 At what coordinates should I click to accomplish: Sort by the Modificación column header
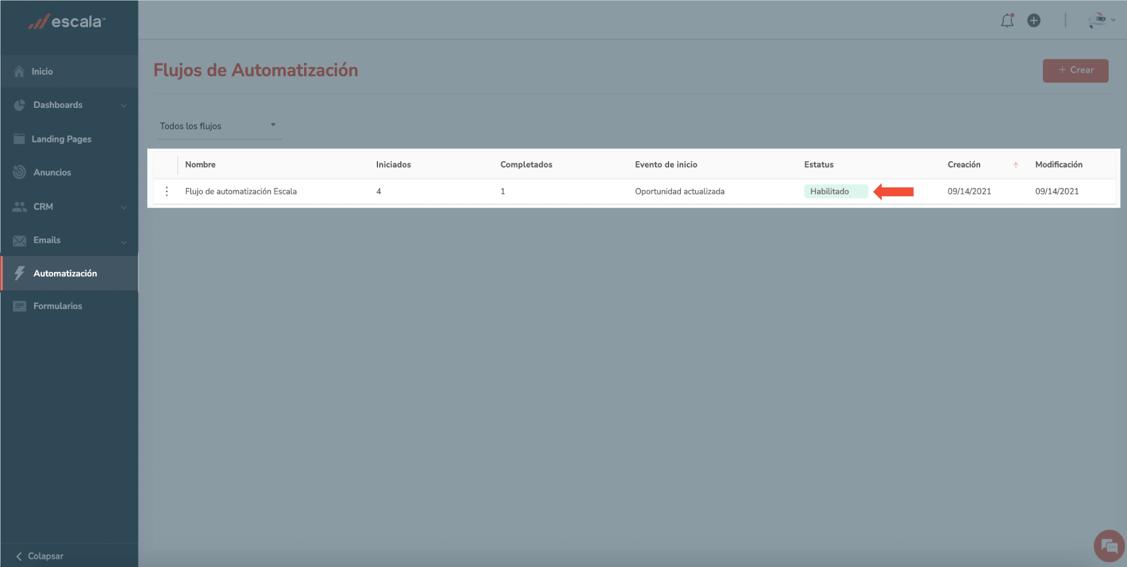(x=1059, y=165)
